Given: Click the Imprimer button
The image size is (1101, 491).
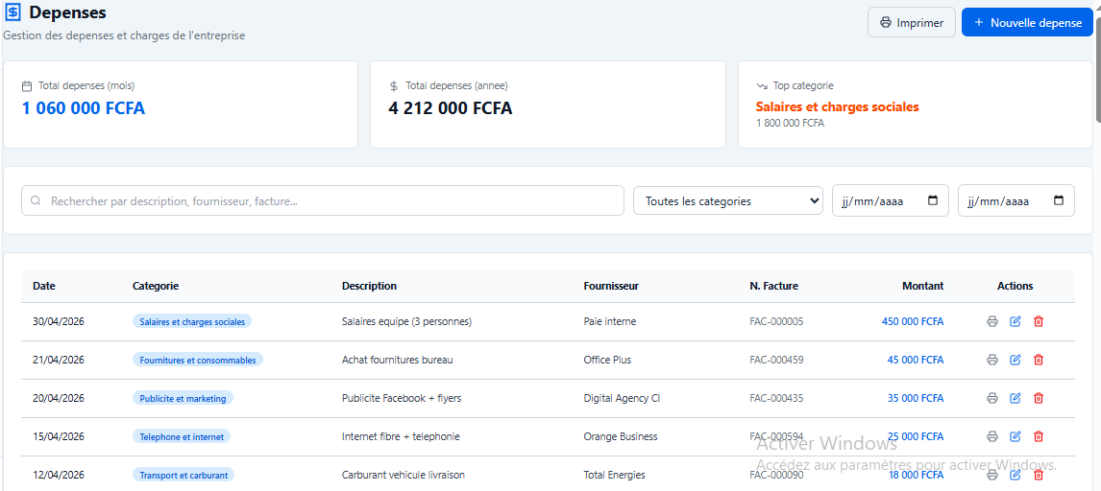Looking at the screenshot, I should [912, 22].
